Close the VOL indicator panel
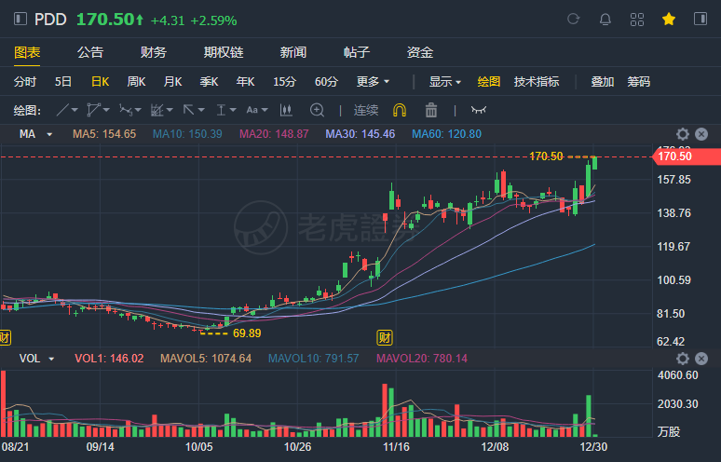The width and height of the screenshot is (721, 462). click(701, 359)
